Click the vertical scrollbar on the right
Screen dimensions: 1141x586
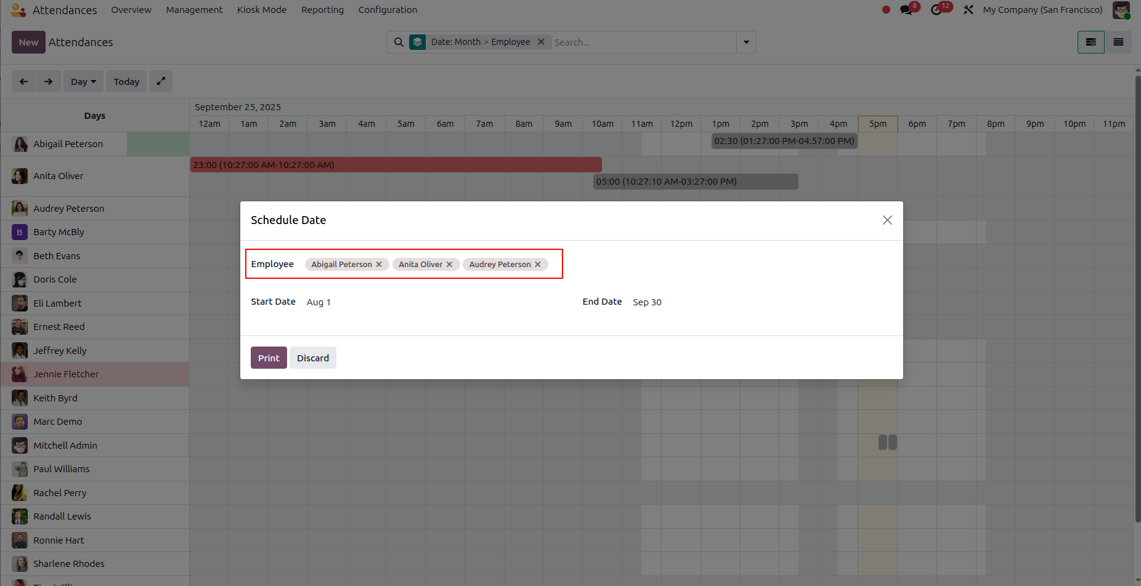click(x=1137, y=299)
